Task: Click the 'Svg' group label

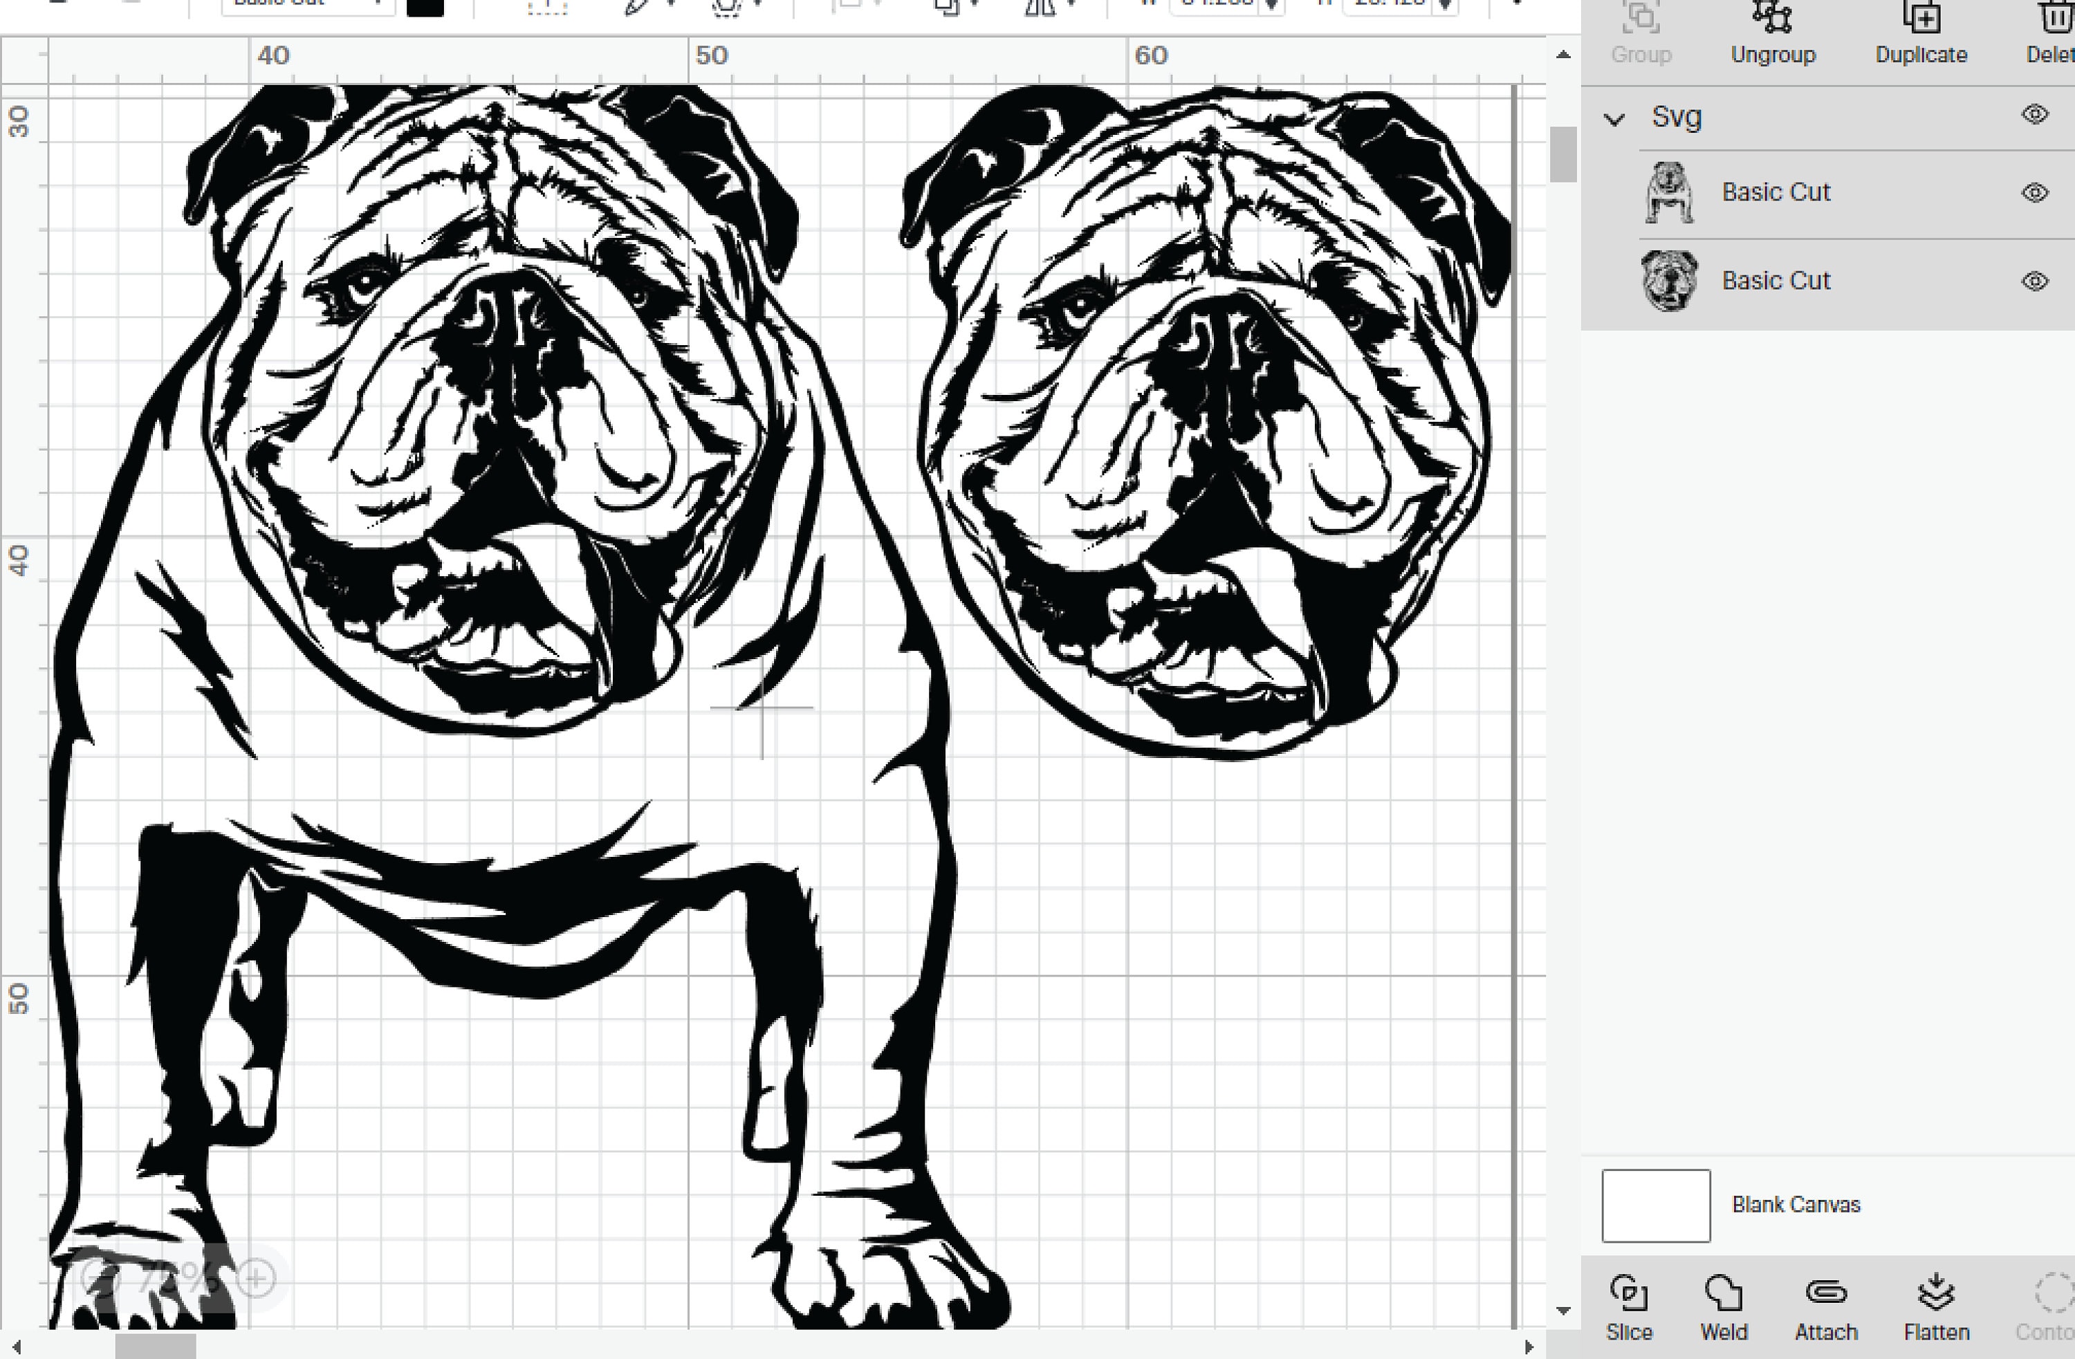Action: coord(1676,116)
